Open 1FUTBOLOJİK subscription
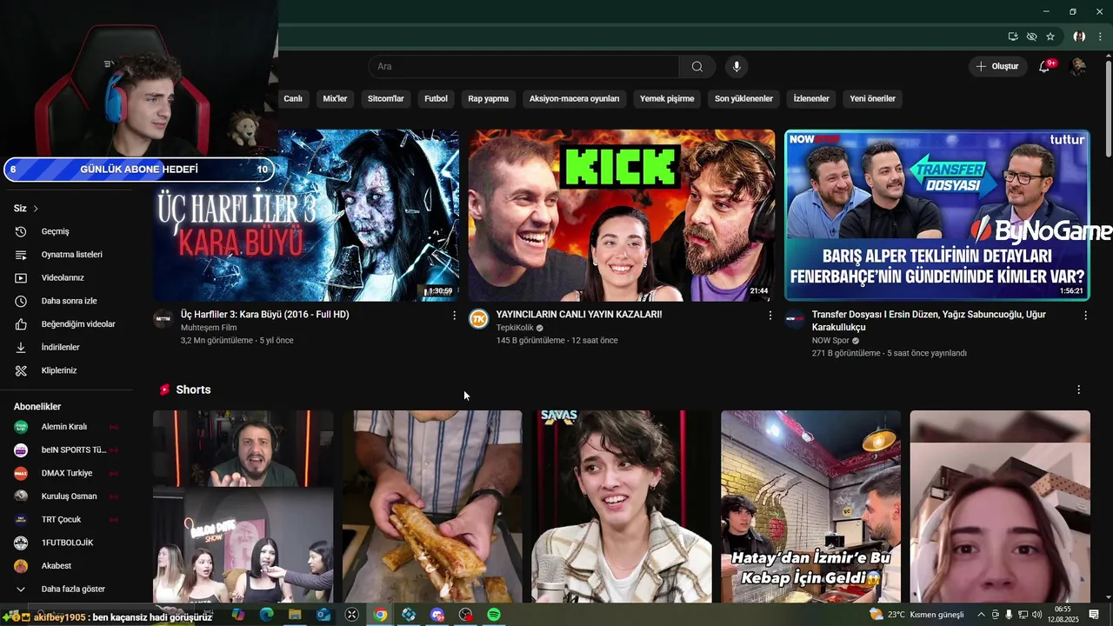 point(65,543)
